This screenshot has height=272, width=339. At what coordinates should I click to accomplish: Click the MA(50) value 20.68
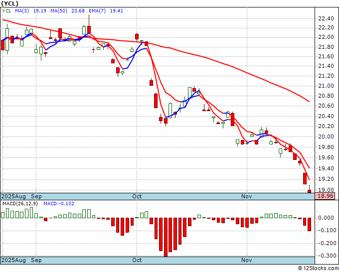click(78, 10)
